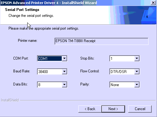
Task: Expand the Flow Control dropdown arrow
Action: (137, 71)
